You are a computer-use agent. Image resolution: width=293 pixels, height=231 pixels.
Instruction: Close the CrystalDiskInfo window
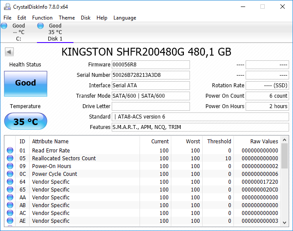tap(283, 7)
